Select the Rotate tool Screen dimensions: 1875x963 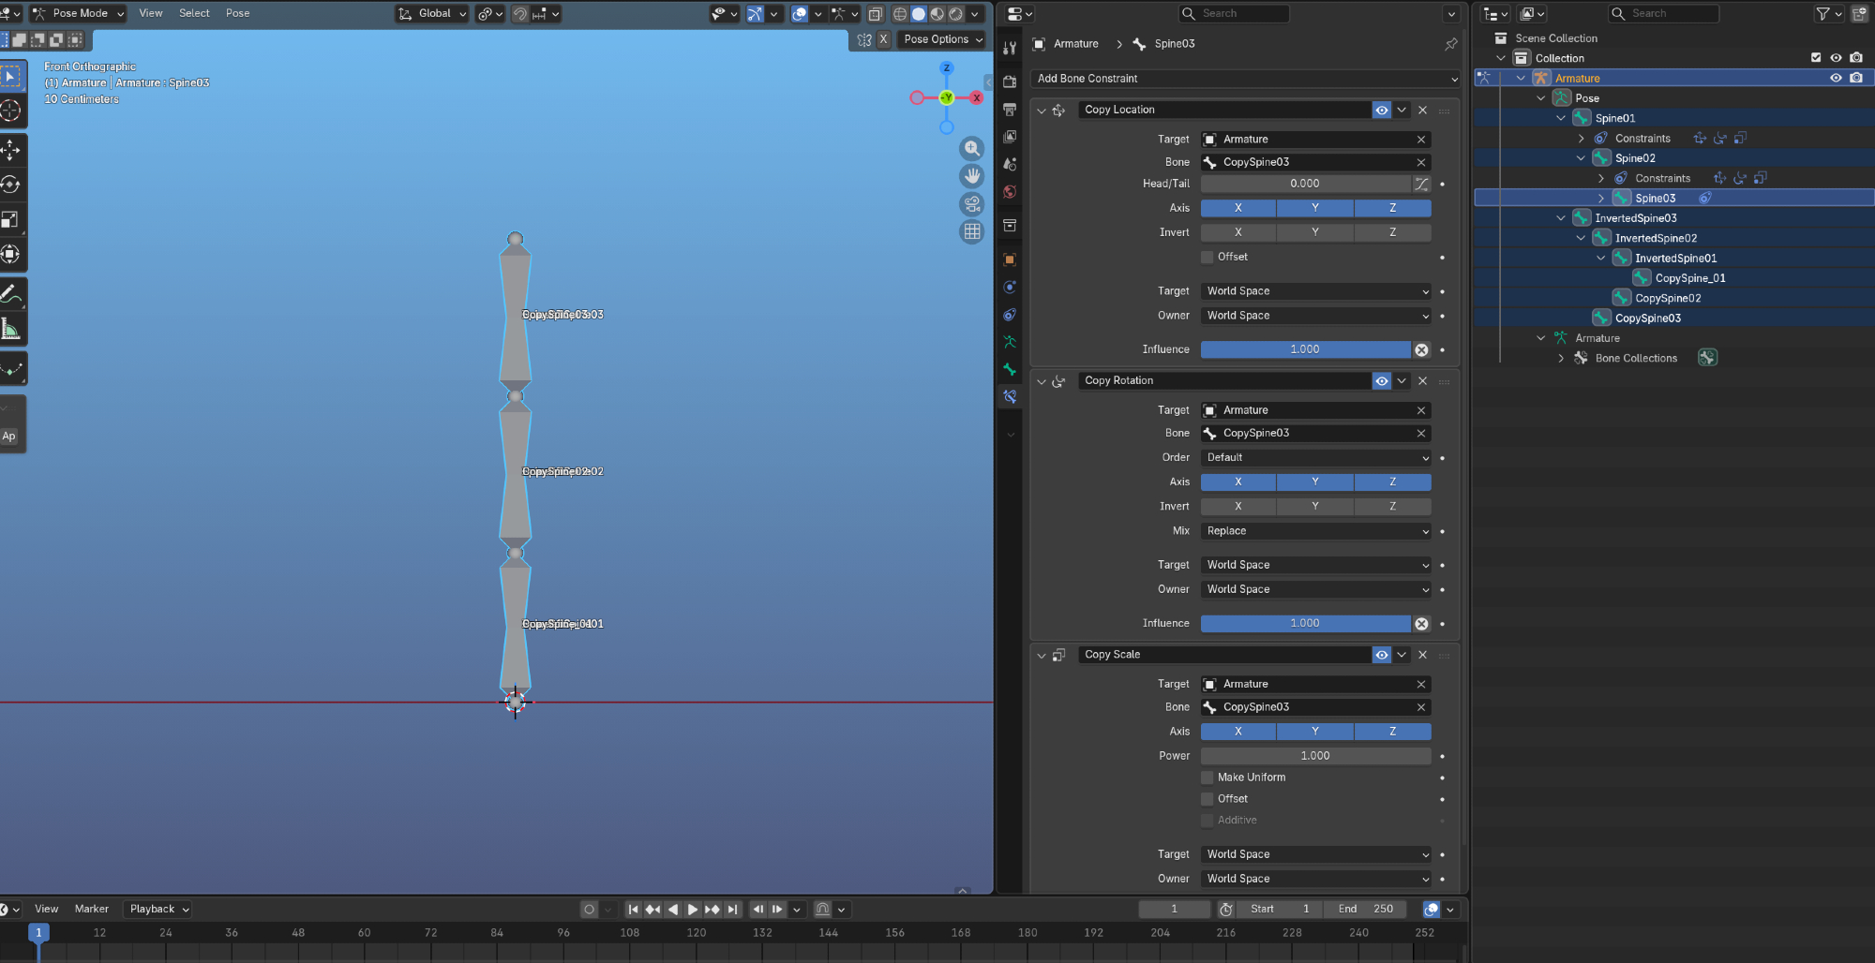click(x=11, y=185)
